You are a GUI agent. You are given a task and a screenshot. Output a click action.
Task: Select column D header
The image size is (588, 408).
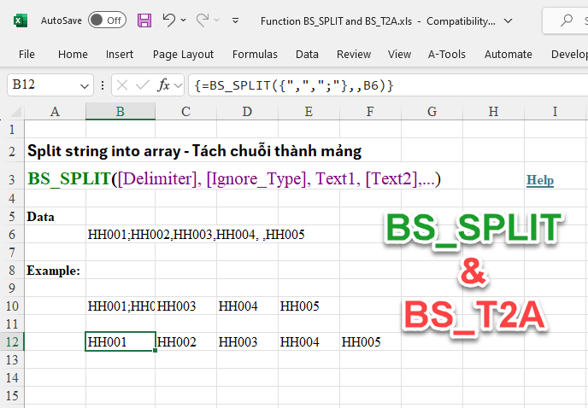(247, 112)
